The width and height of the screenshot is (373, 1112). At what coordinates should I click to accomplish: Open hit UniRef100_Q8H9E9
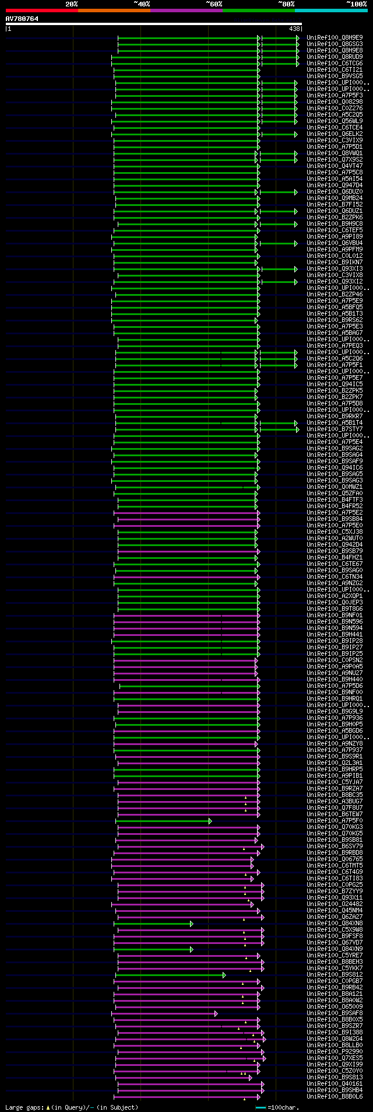point(335,37)
